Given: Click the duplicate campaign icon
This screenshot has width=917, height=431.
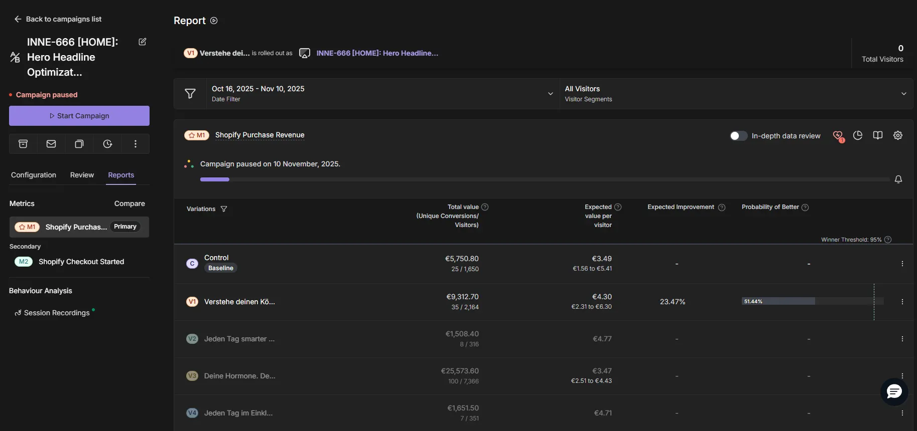Looking at the screenshot, I should click(79, 144).
